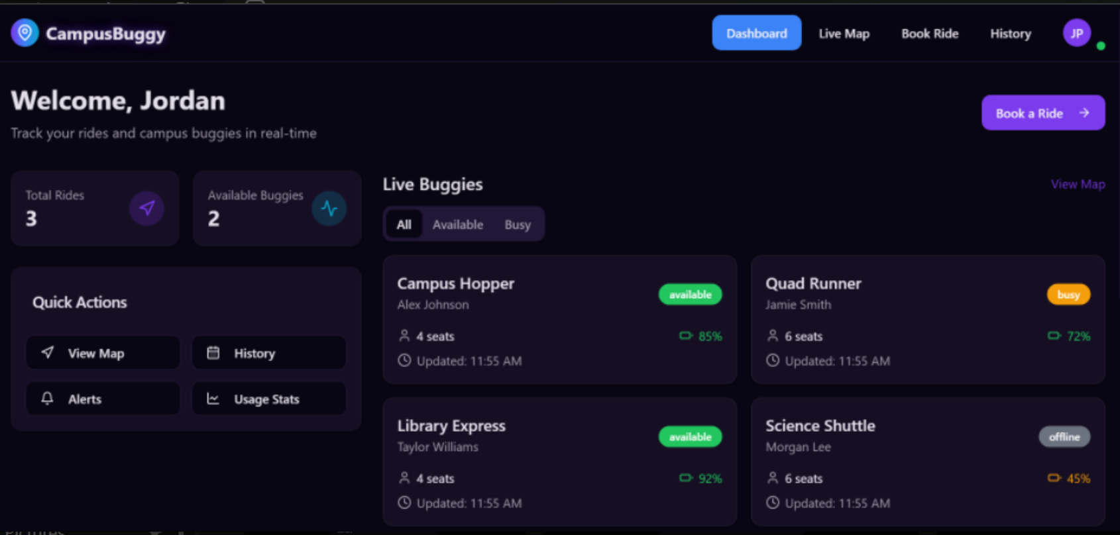Click the available badge on Library Express

[690, 437]
